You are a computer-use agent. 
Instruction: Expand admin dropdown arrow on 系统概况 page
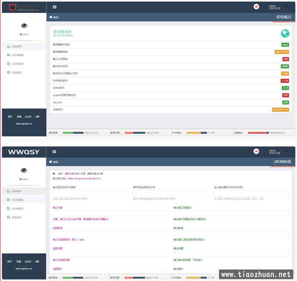(287, 7)
